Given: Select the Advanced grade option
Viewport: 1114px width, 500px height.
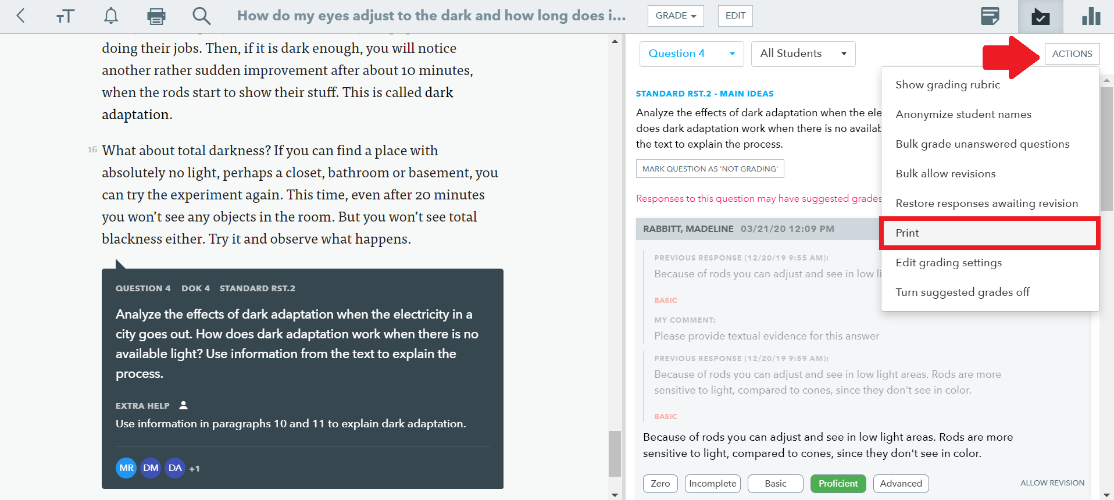Looking at the screenshot, I should click(901, 484).
